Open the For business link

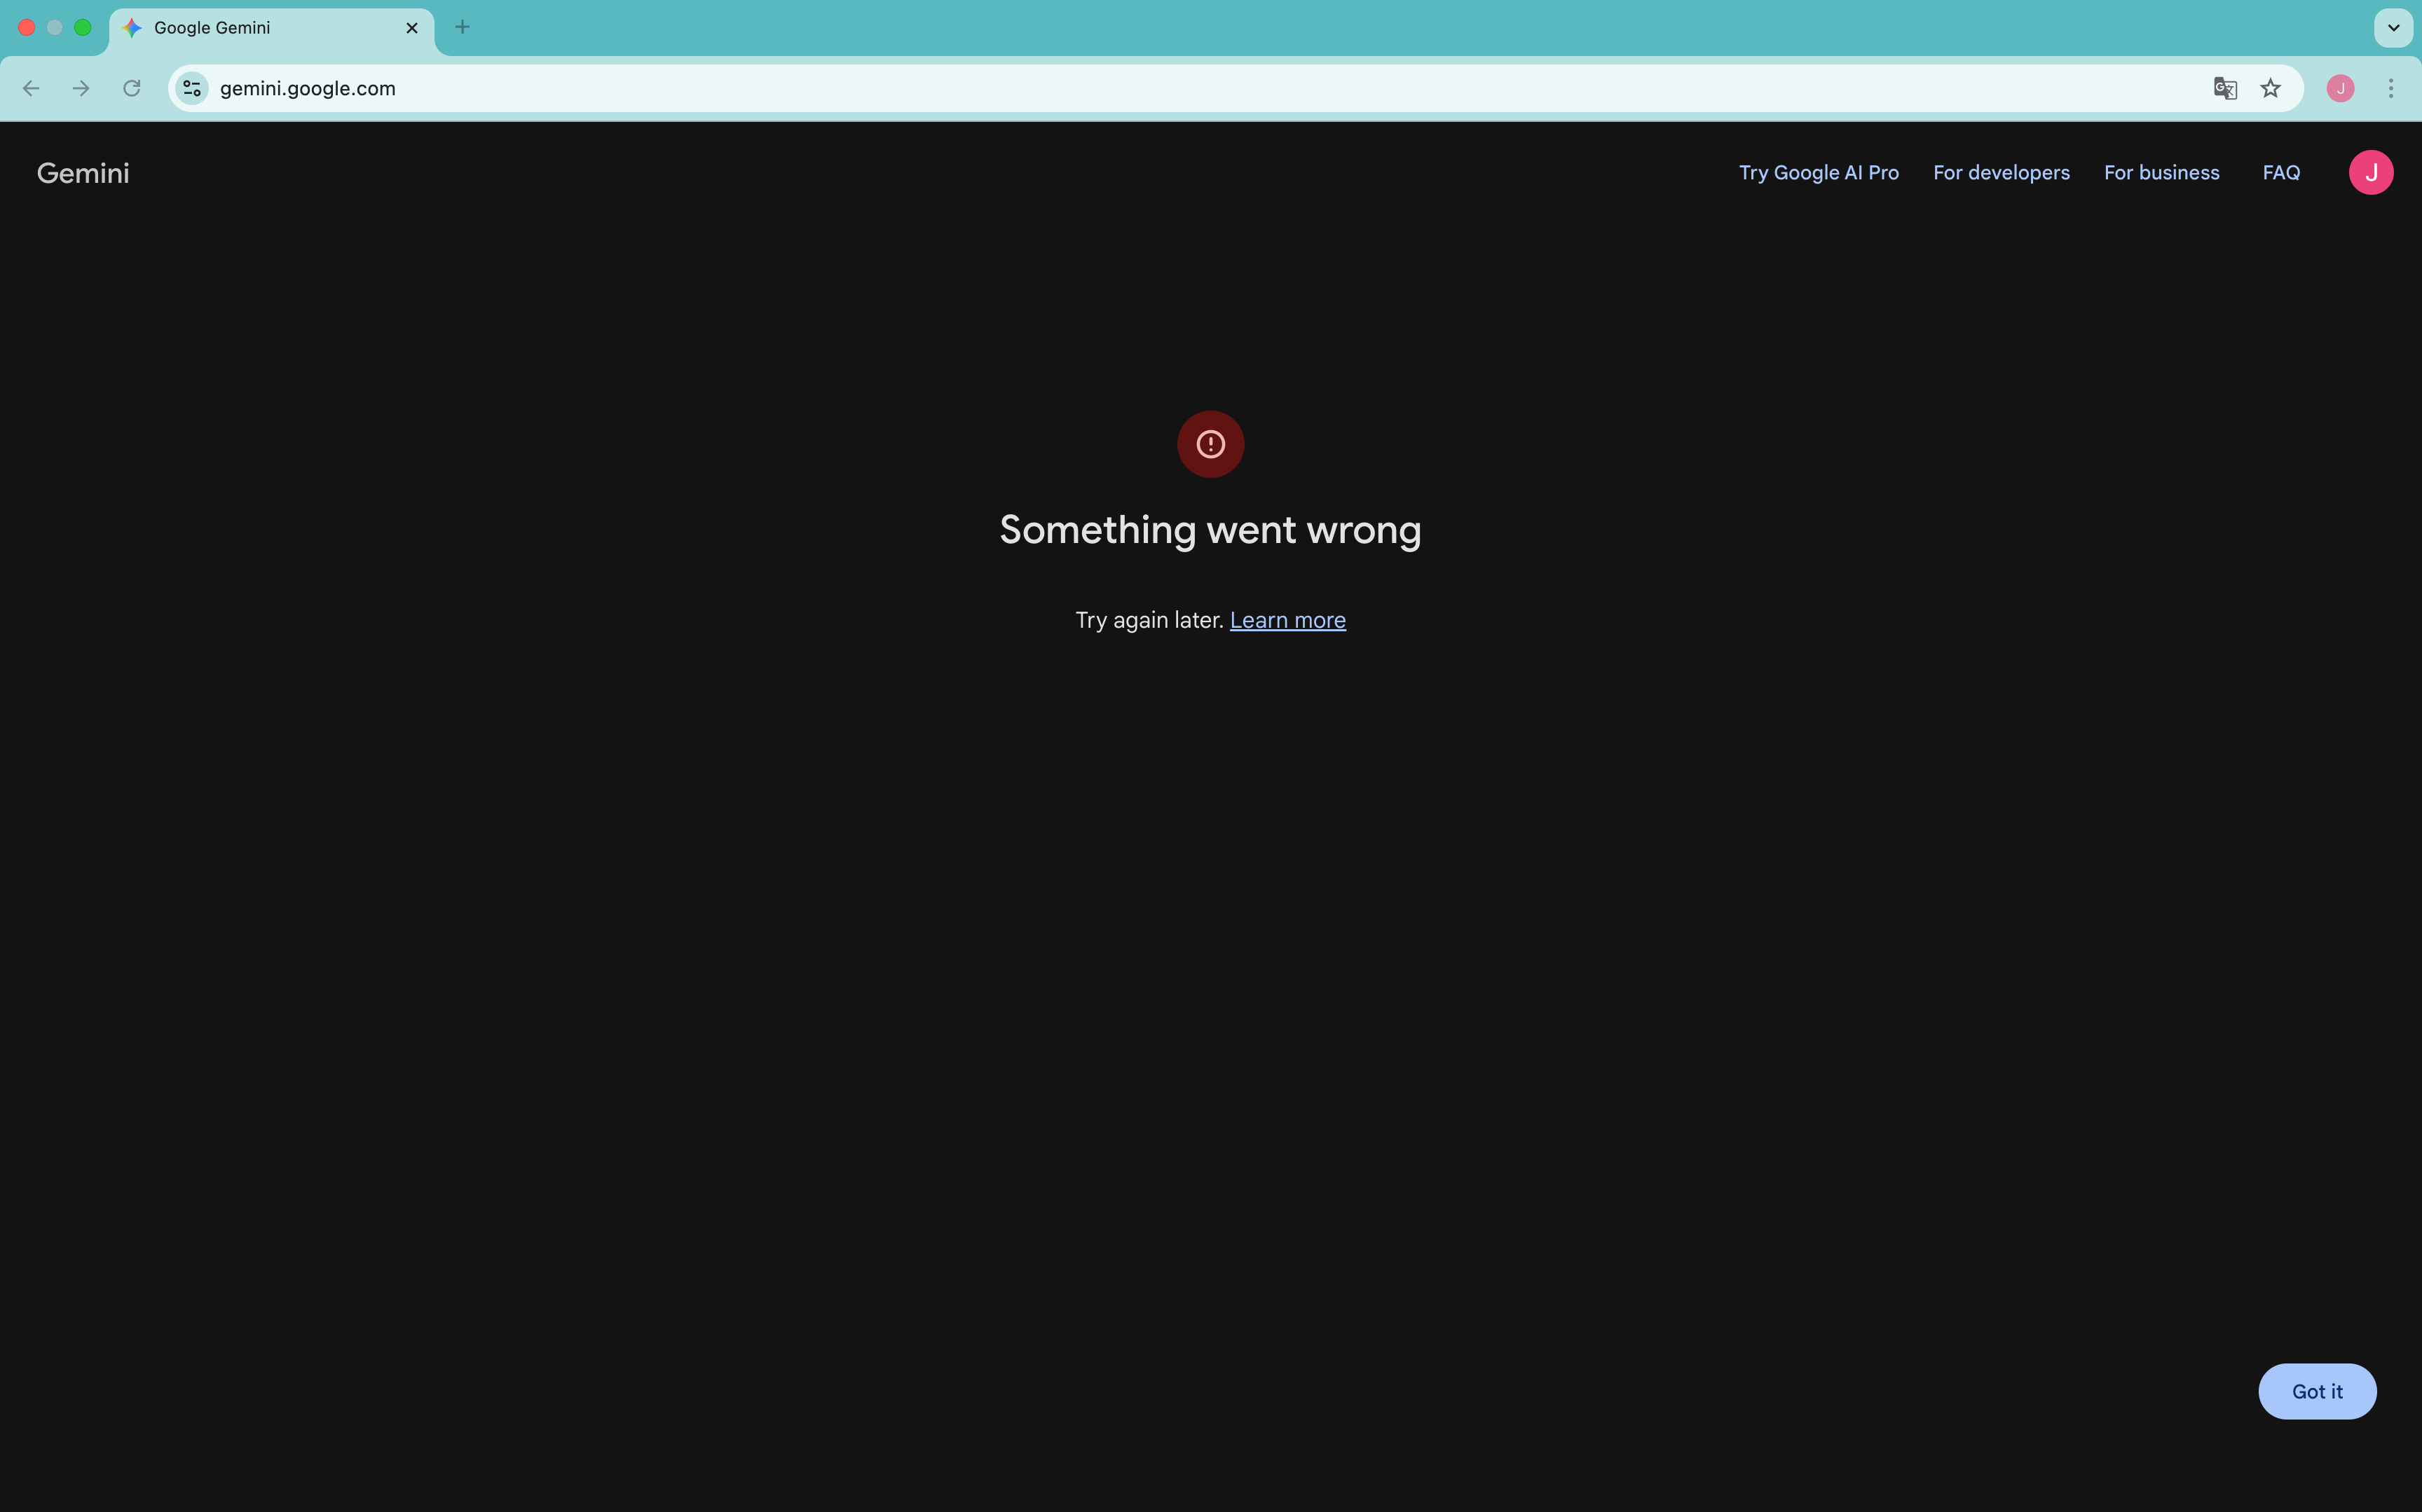(x=2162, y=173)
